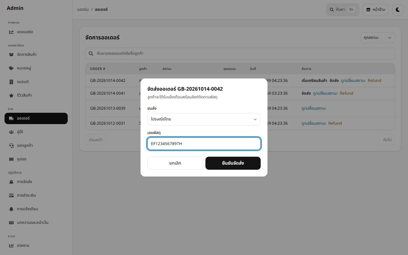
Task: Click the ก่อนหน้า previous page button
Action: point(95,140)
